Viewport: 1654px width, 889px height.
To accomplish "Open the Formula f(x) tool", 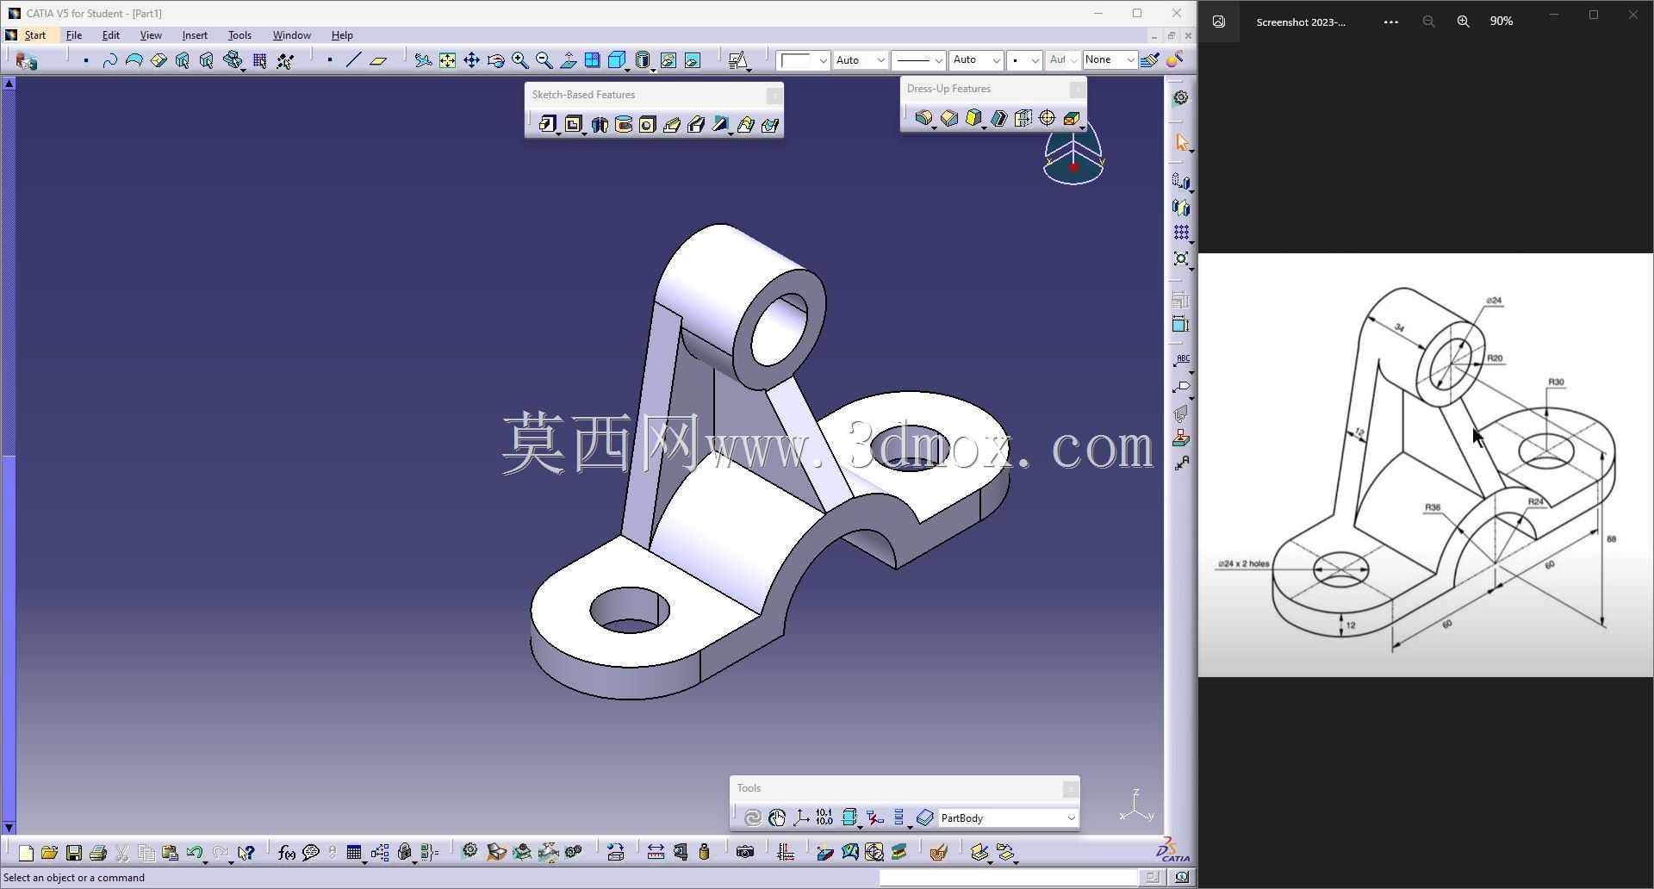I will coord(287,853).
